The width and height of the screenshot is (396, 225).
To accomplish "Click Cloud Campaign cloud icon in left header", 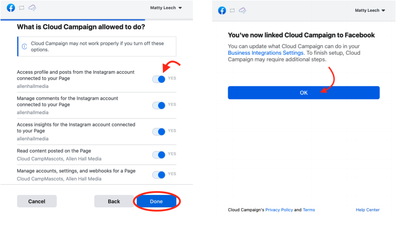I will [x=32, y=8].
